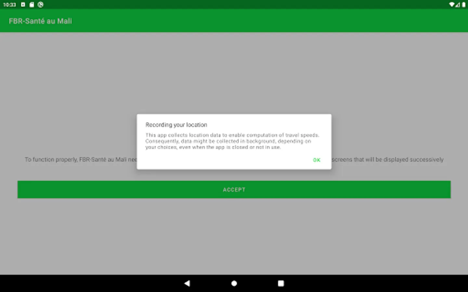Select the "Recording your location" dialog title
468x292 pixels.
176,125
